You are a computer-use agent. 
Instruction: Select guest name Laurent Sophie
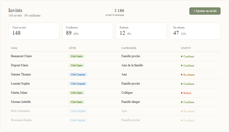pos(20,84)
